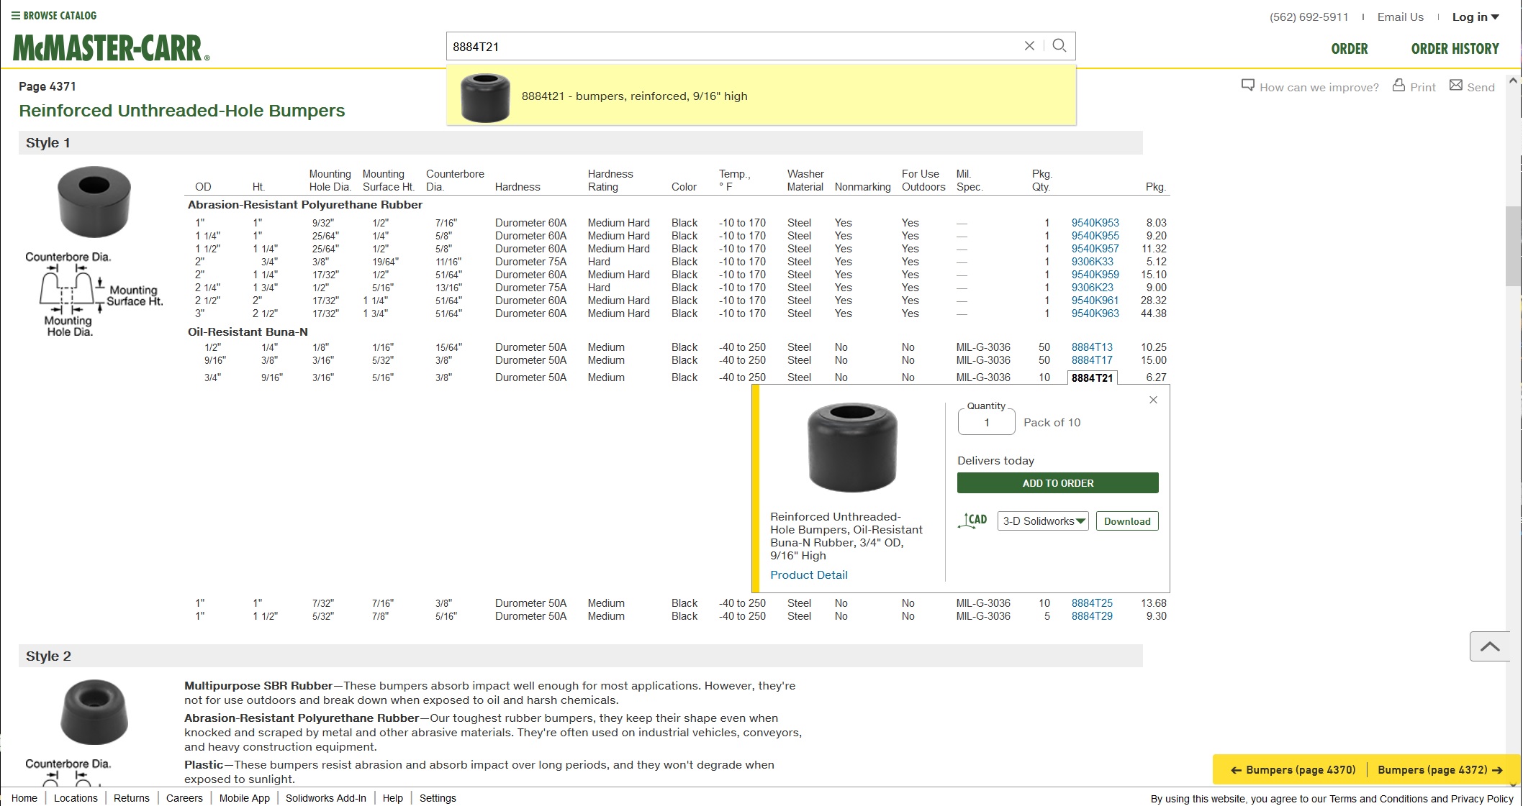This screenshot has width=1523, height=806.
Task: Open the 3-D Solidworks format dropdown
Action: click(1042, 521)
